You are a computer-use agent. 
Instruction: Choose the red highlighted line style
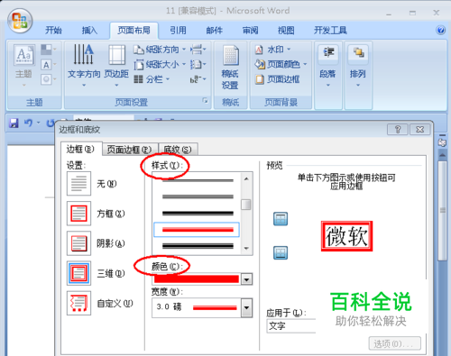[x=197, y=230]
